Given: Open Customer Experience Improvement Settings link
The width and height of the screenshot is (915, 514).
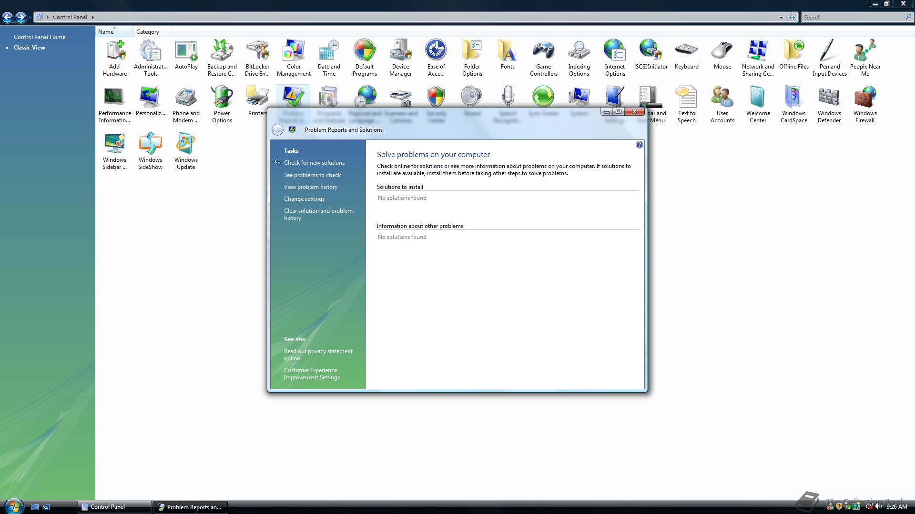Looking at the screenshot, I should click(x=312, y=374).
